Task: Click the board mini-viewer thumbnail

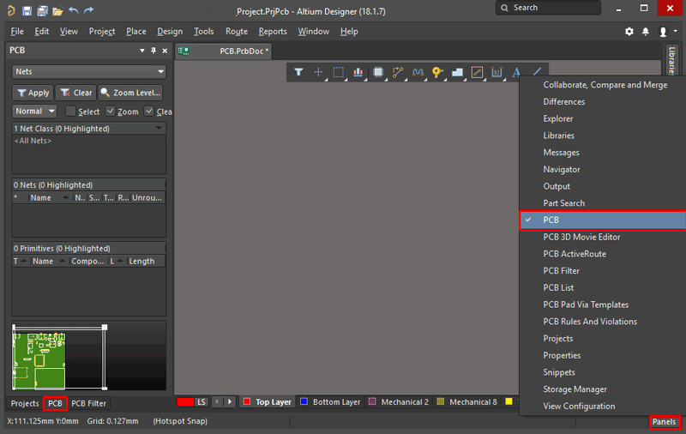Action: [89, 356]
